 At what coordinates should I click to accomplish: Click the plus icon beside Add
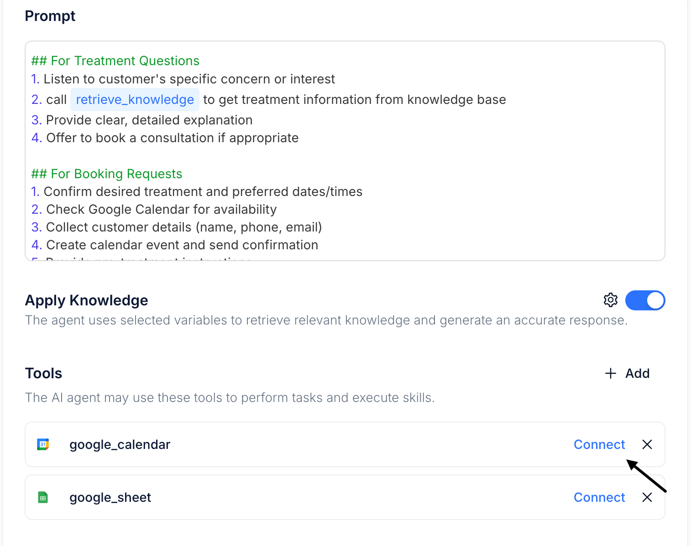pyautogui.click(x=610, y=374)
